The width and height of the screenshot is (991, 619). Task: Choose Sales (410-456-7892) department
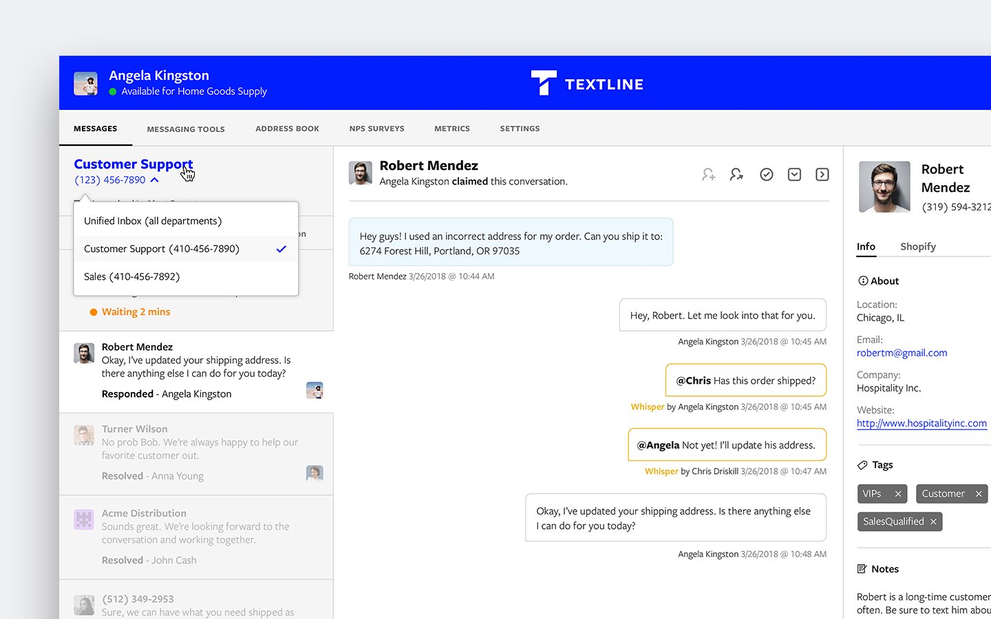[132, 276]
